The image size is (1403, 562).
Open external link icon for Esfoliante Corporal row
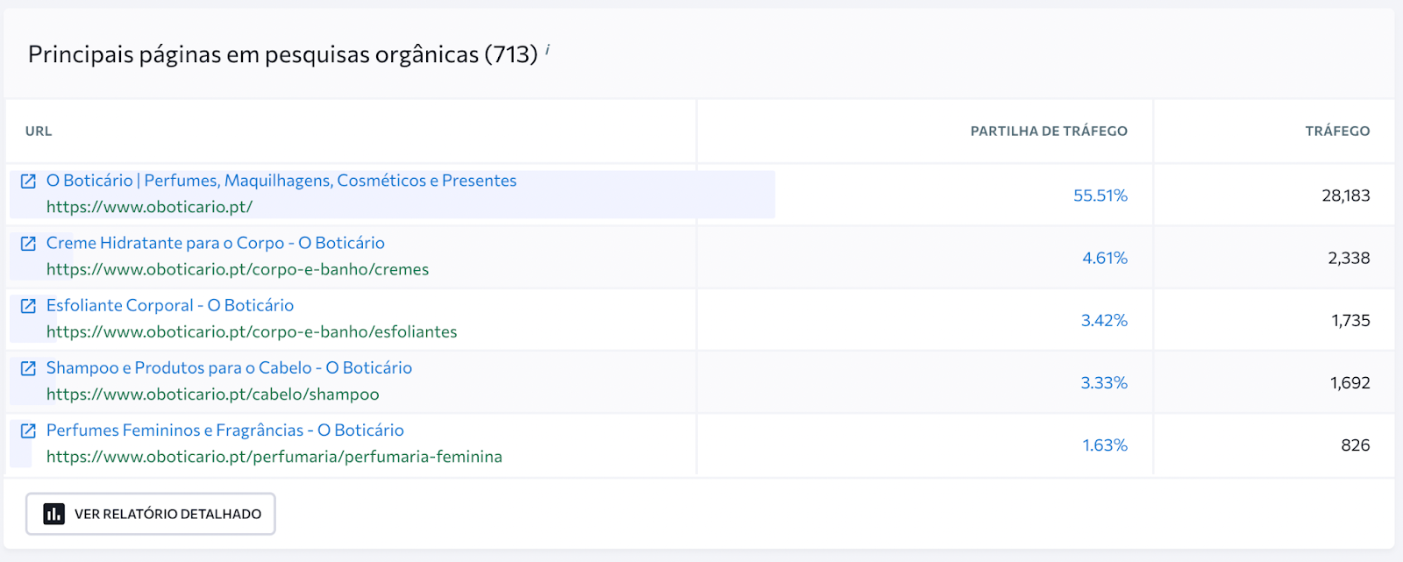click(x=28, y=305)
